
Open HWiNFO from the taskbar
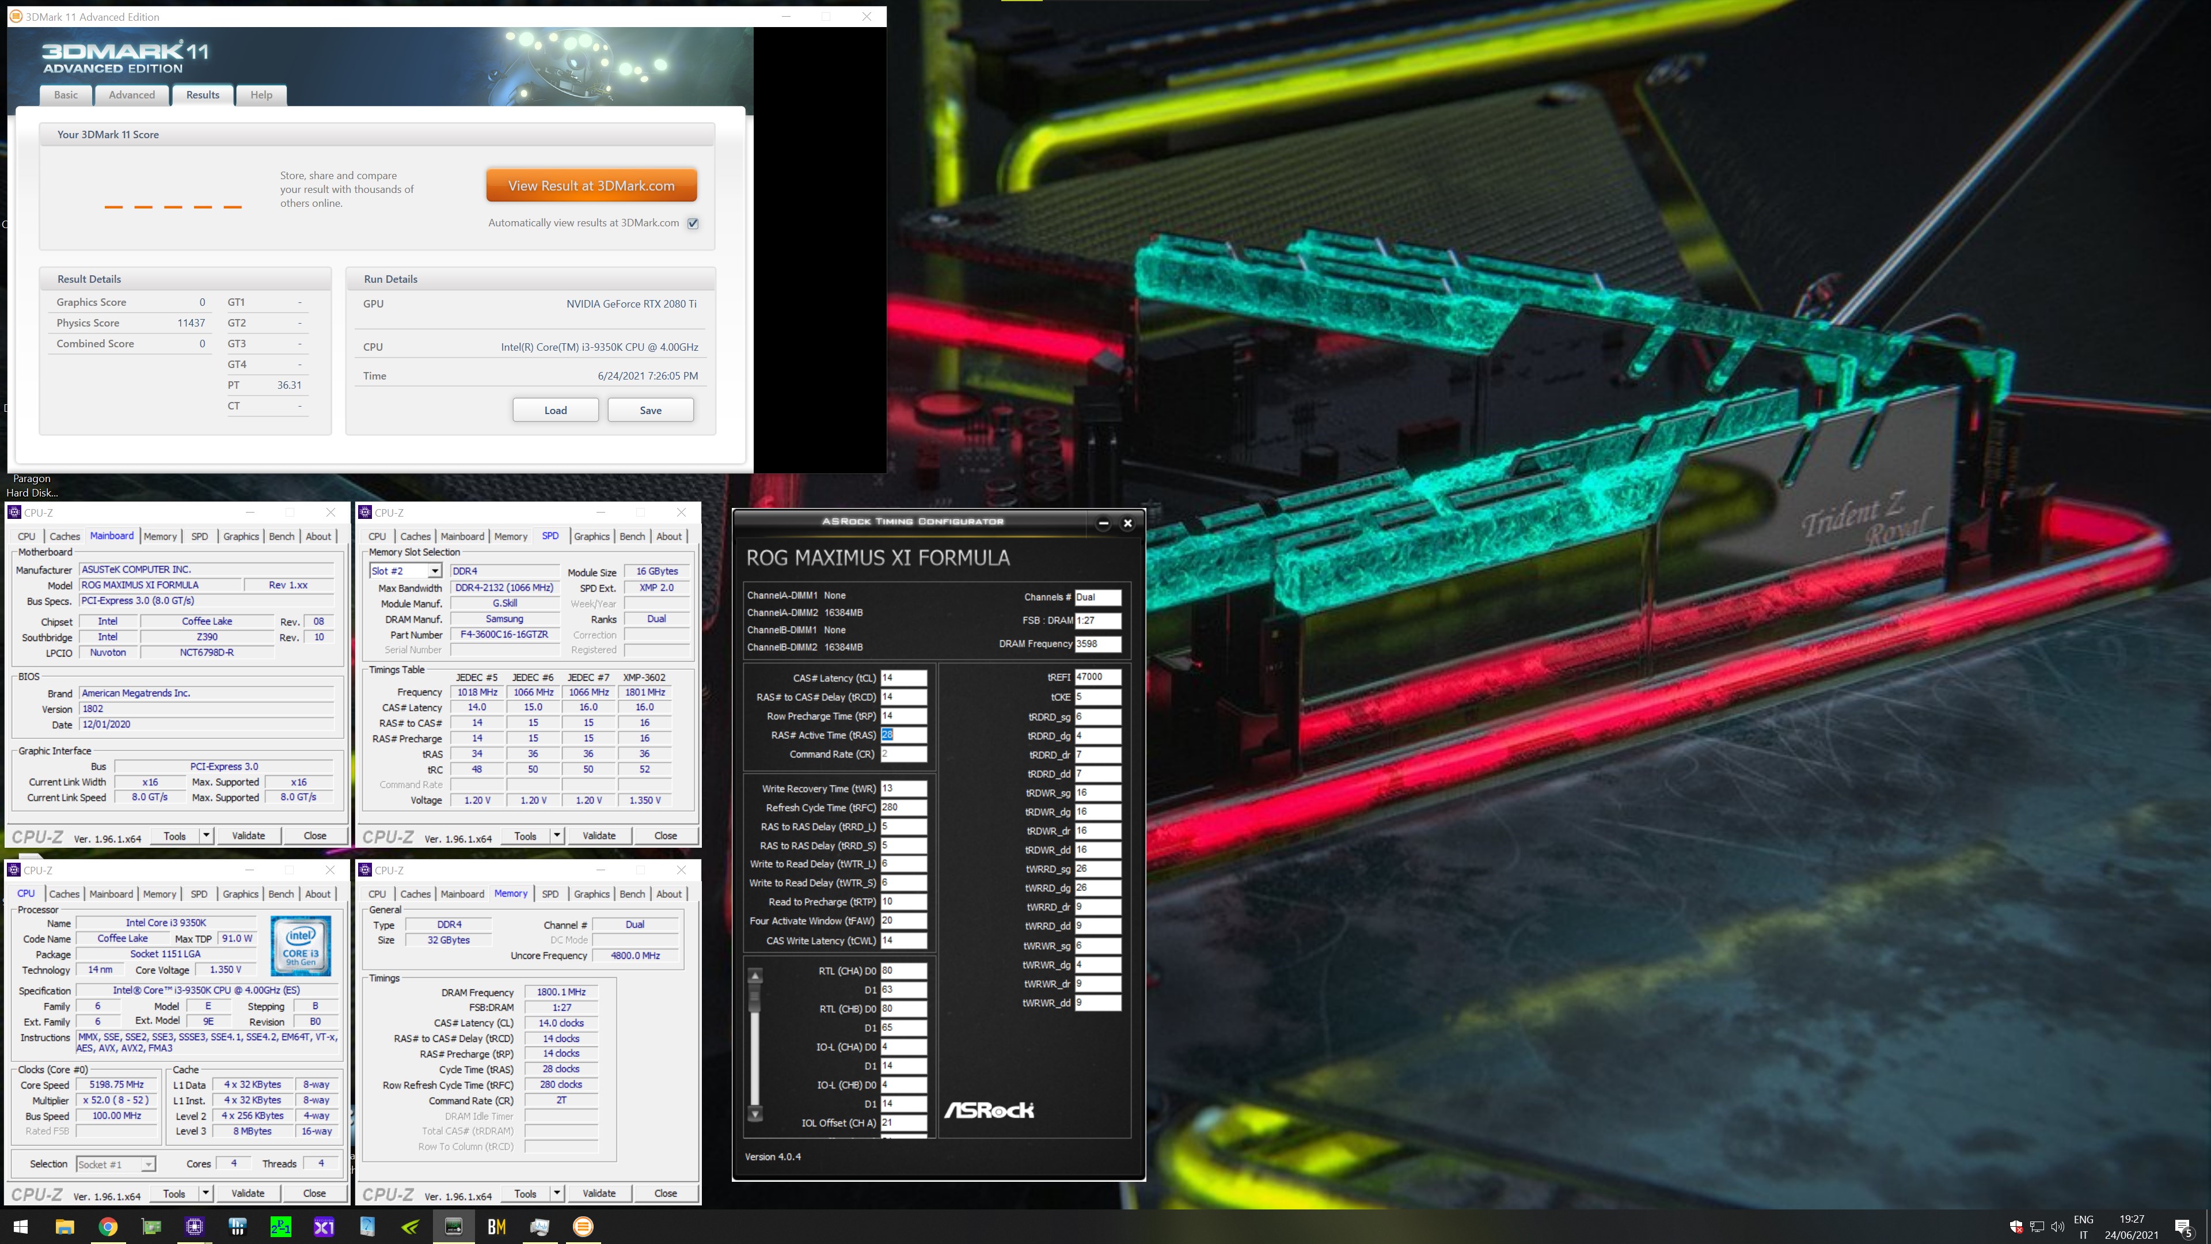238,1226
